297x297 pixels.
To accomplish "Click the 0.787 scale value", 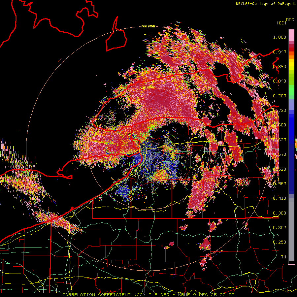I will point(280,96).
